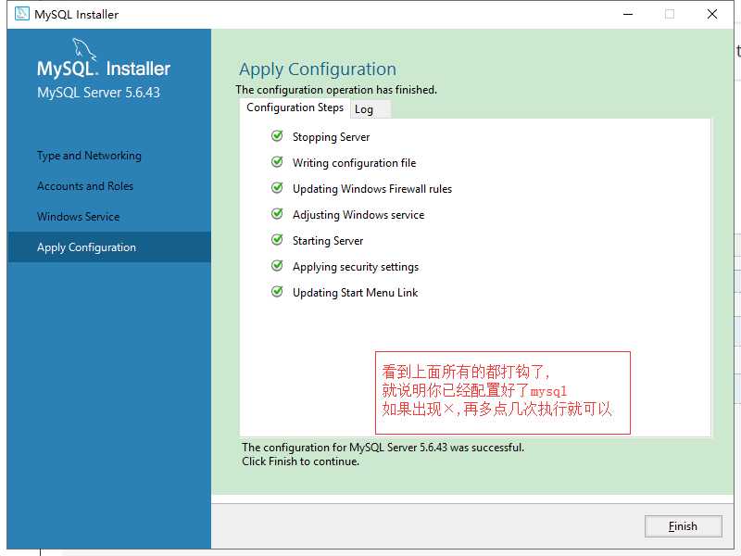
Task: Click the Updating Start Menu Link text
Action: pyautogui.click(x=355, y=293)
